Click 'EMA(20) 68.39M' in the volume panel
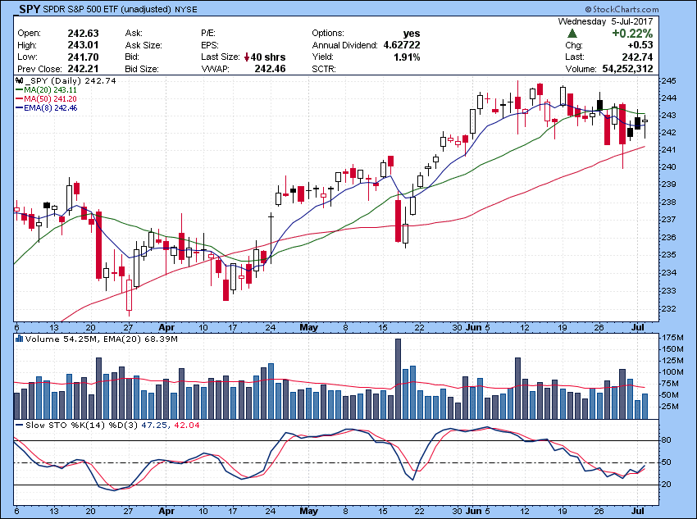This screenshot has width=697, height=519. click(x=140, y=339)
